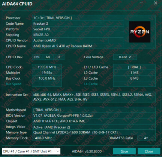The width and height of the screenshot is (162, 157).
Task: Open the CPU core selection dropdown
Action: [31, 151]
